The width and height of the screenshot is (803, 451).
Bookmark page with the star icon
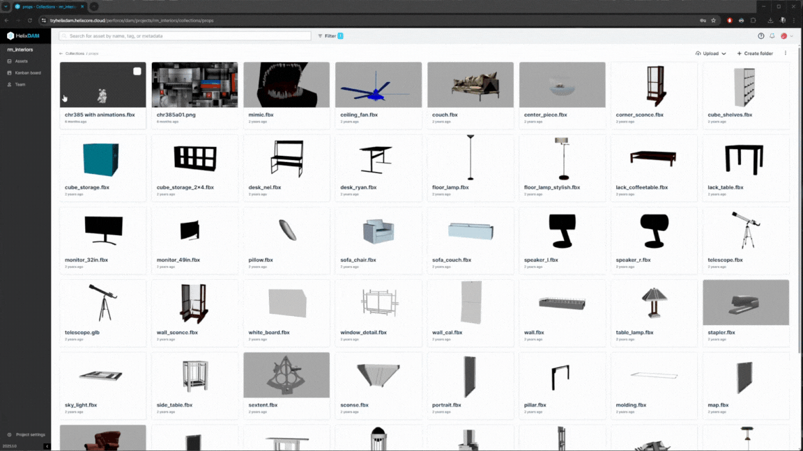point(713,20)
